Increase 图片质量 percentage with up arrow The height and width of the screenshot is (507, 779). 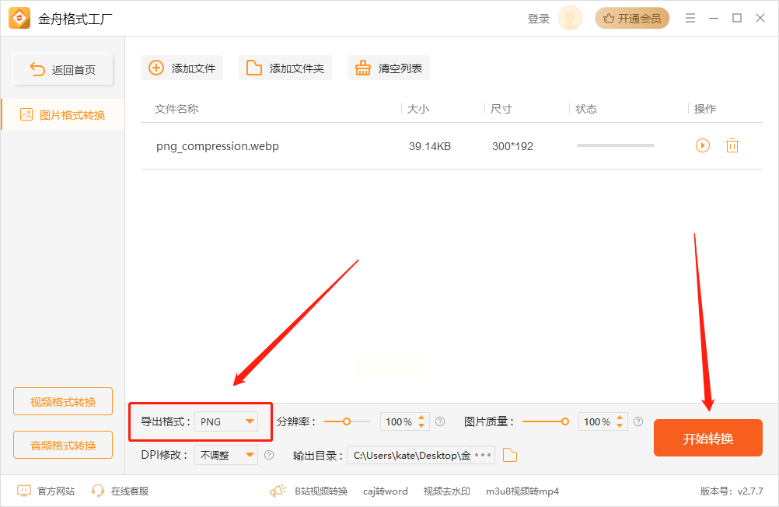point(620,418)
